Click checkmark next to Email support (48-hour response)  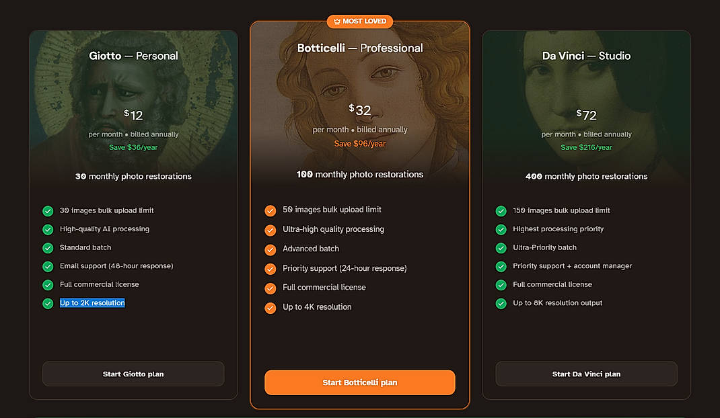coord(48,266)
